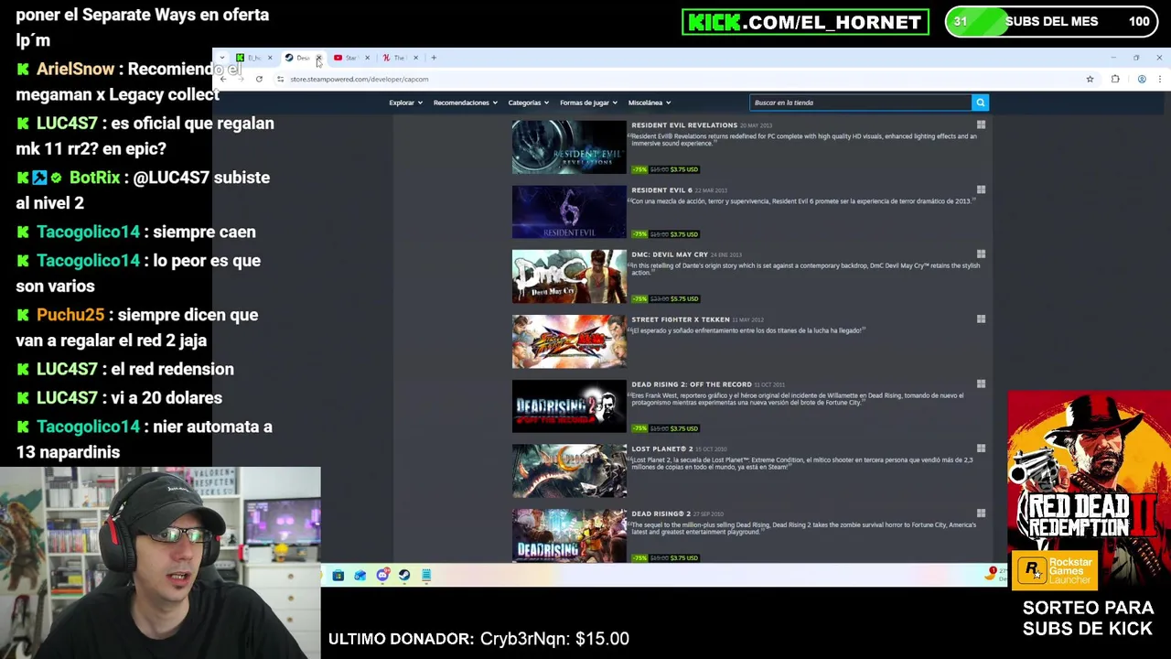The height and width of the screenshot is (659, 1171).
Task: Click the Windows platform icon for Dead Rising 2 Off the Record
Action: coord(981,384)
